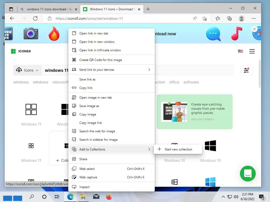Click Share in context menu
The width and height of the screenshot is (270, 202).
pyautogui.click(x=112, y=159)
